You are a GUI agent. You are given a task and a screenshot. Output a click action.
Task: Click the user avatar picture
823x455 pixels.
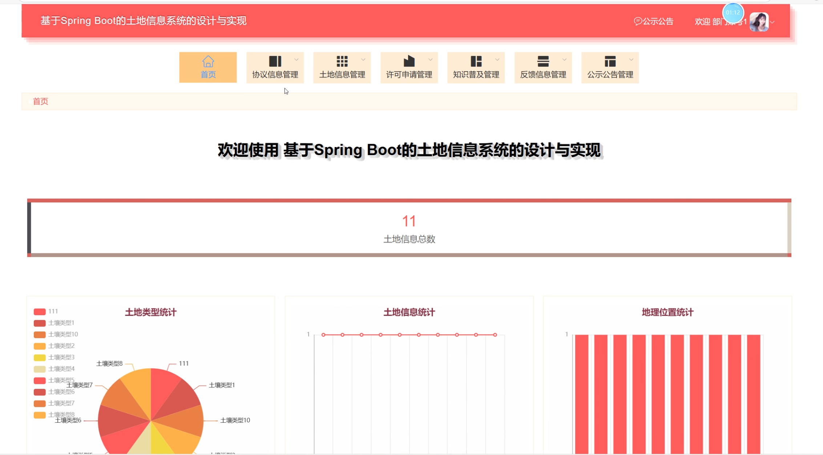[759, 22]
